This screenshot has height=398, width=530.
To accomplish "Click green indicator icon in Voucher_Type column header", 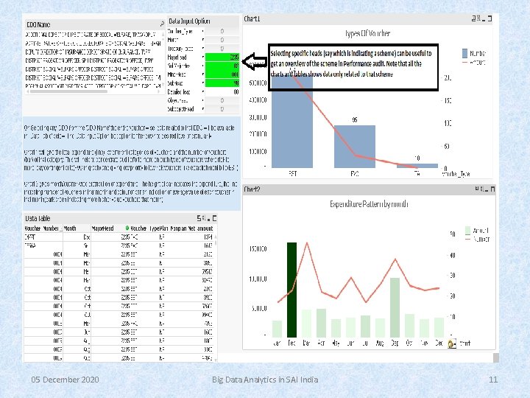I will (x=127, y=228).
